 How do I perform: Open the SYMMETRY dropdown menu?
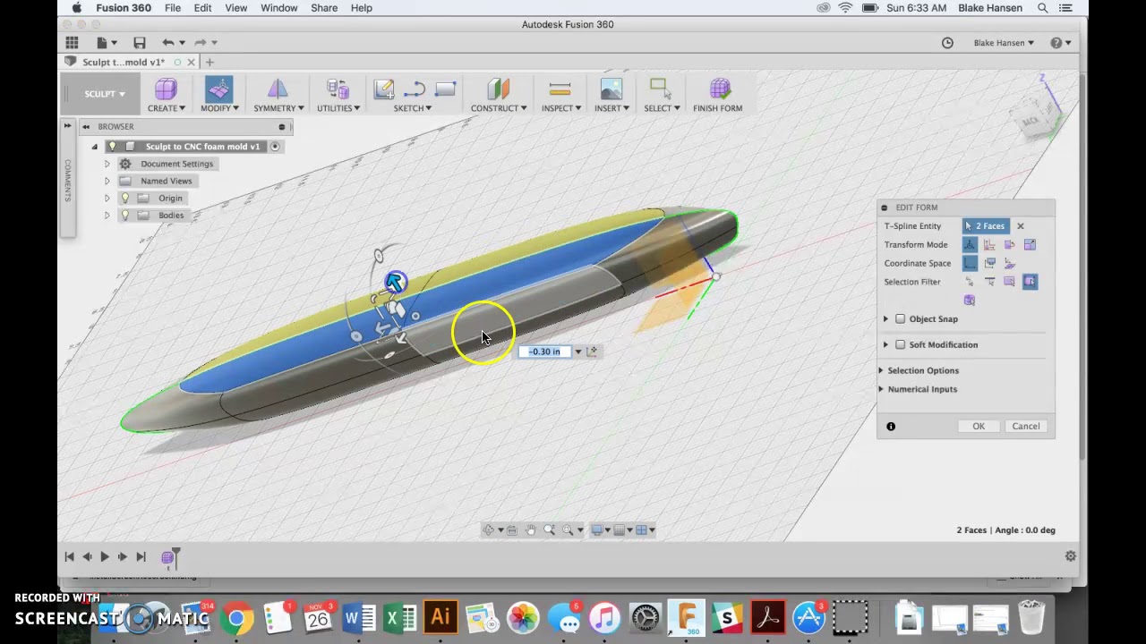click(278, 108)
